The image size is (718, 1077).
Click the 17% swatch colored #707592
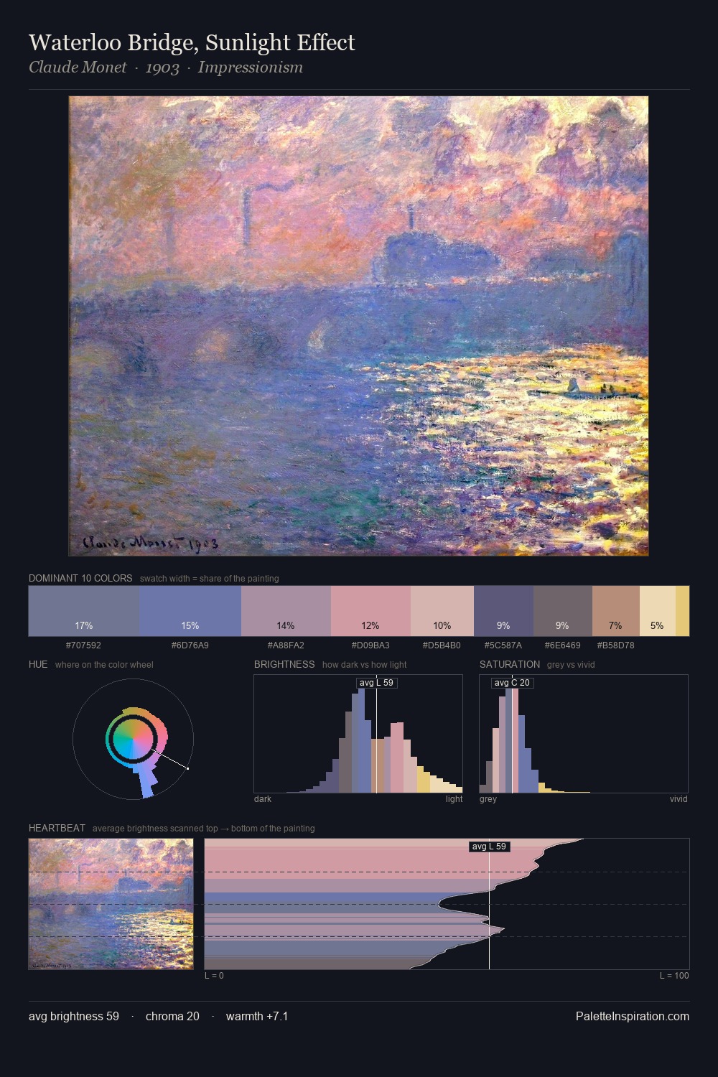pyautogui.click(x=84, y=611)
